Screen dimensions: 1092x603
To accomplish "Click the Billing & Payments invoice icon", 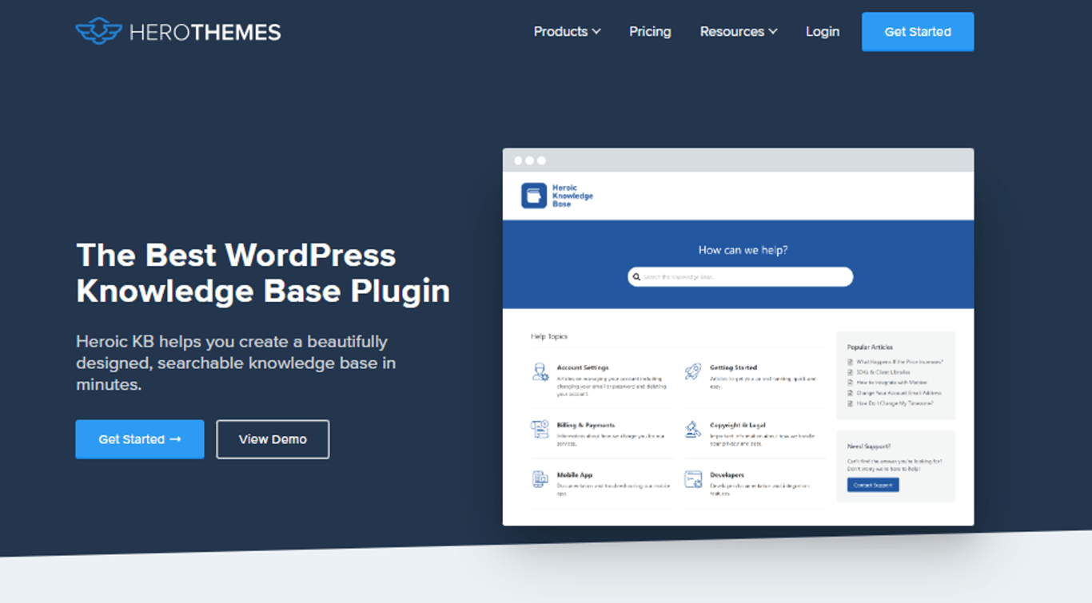I will (x=540, y=430).
